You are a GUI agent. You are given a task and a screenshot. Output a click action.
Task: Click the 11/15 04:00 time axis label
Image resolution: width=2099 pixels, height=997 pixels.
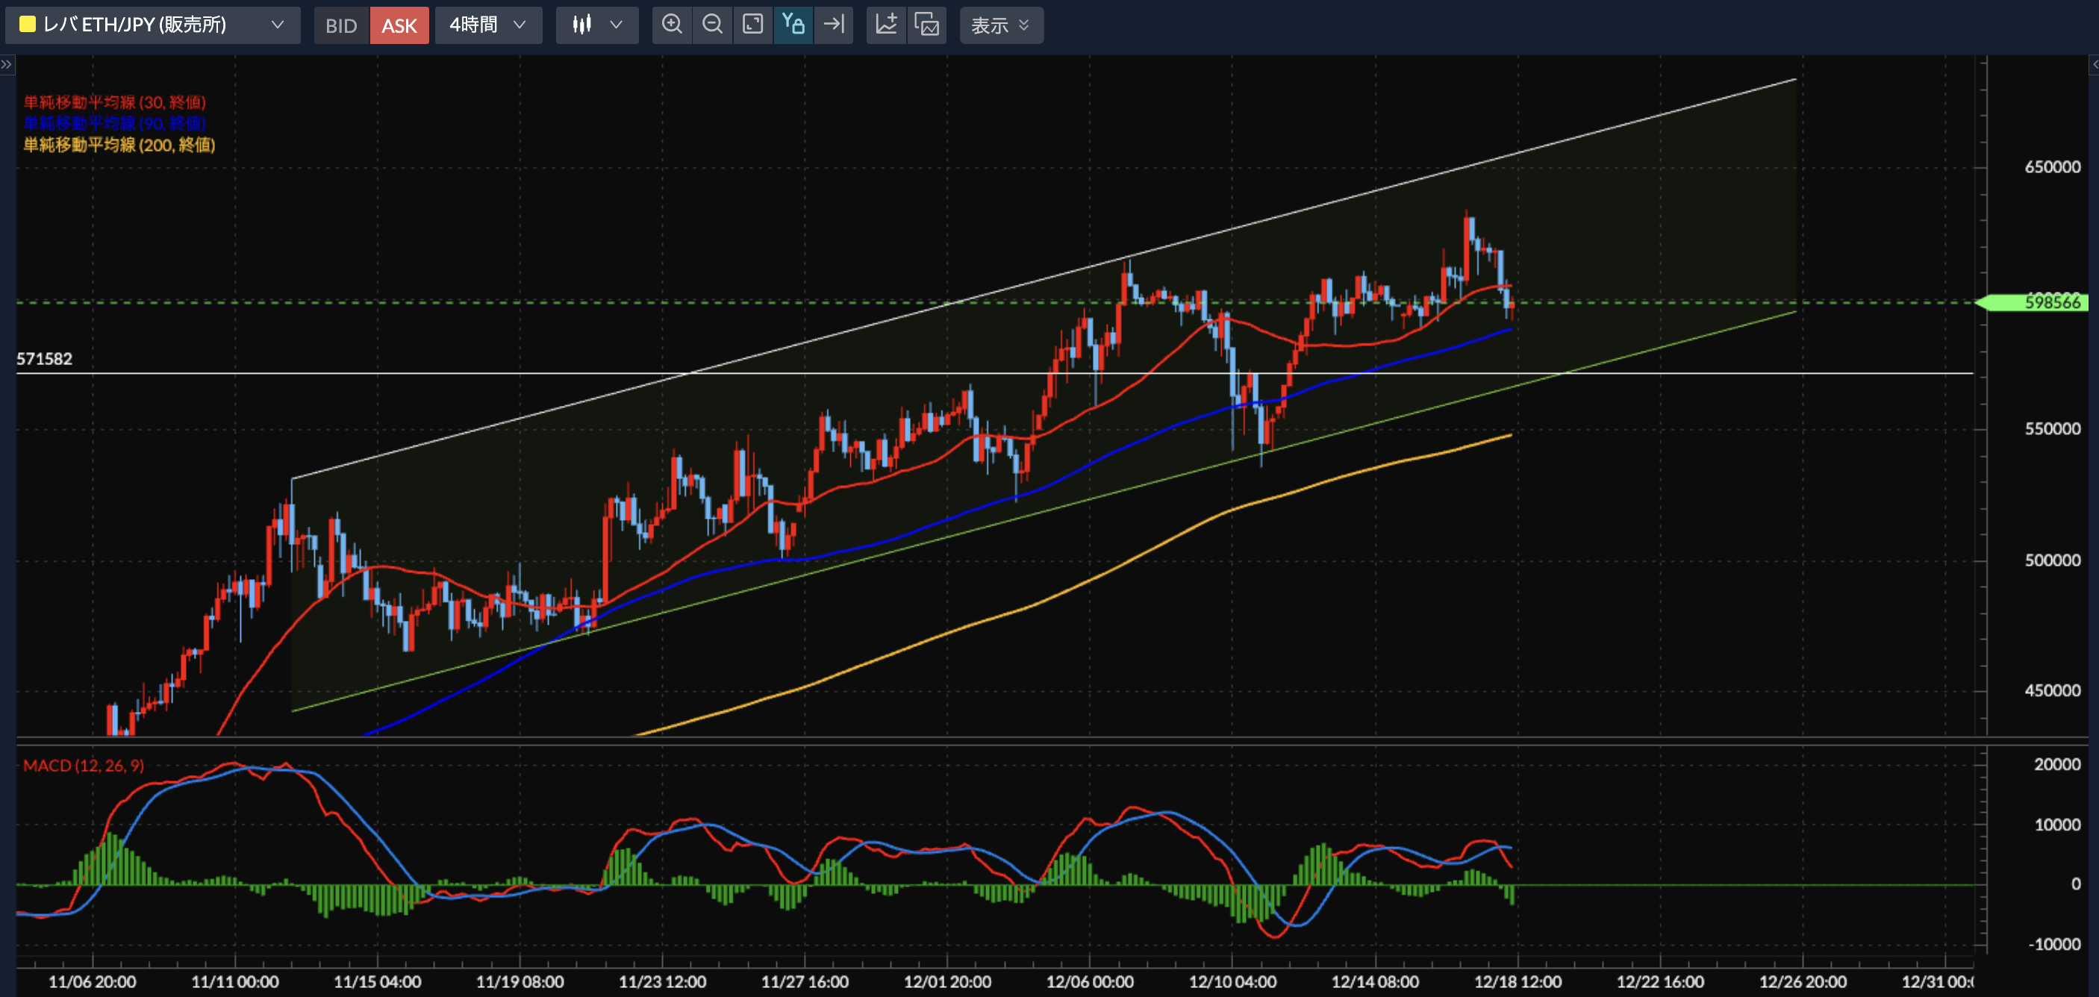(x=377, y=981)
